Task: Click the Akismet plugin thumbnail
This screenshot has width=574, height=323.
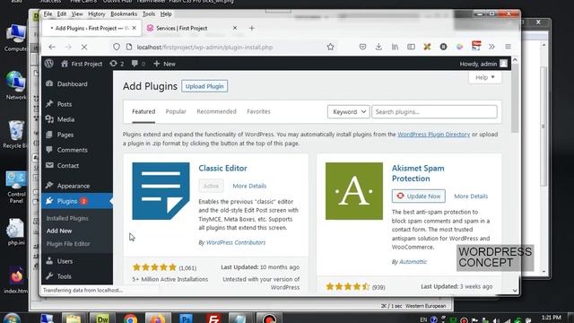Action: tap(354, 191)
